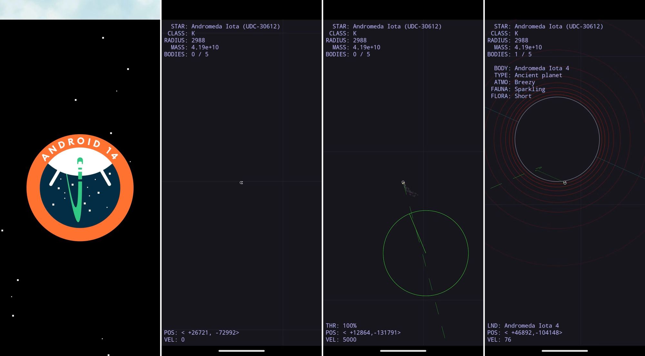
Task: Click the BODY: Andromeda Iota 4 line
Action: pos(531,68)
